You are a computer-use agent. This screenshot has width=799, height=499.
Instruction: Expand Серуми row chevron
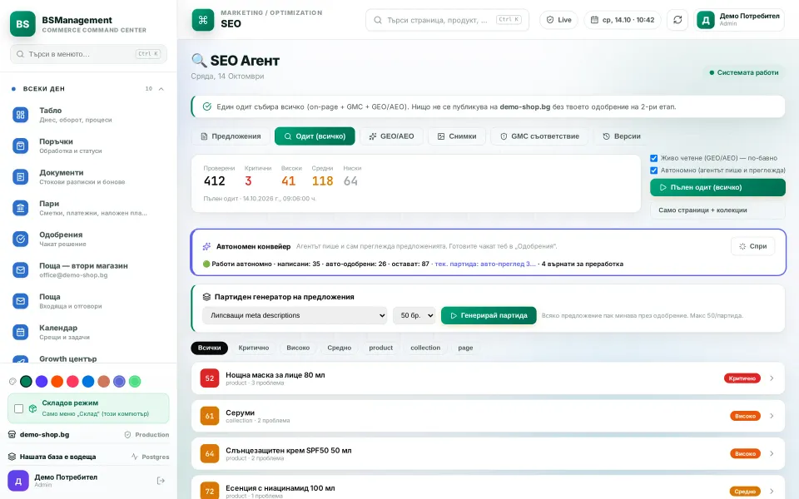(x=772, y=416)
